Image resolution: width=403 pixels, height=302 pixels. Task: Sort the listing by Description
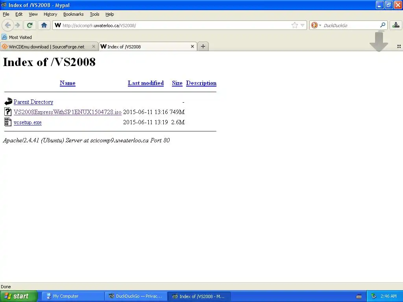coord(201,83)
